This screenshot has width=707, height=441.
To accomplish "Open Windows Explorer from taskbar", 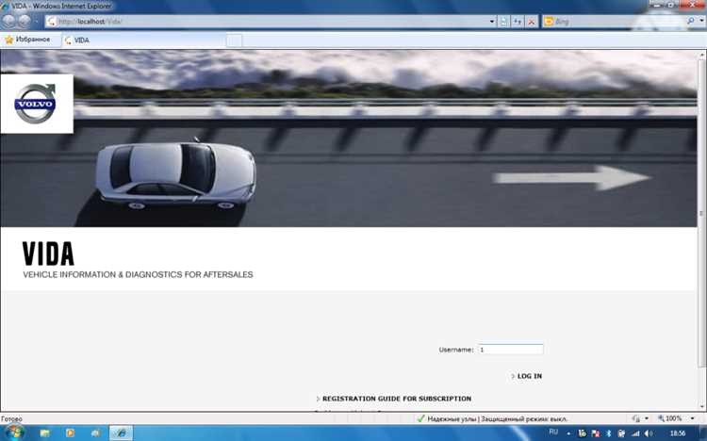I will [45, 433].
